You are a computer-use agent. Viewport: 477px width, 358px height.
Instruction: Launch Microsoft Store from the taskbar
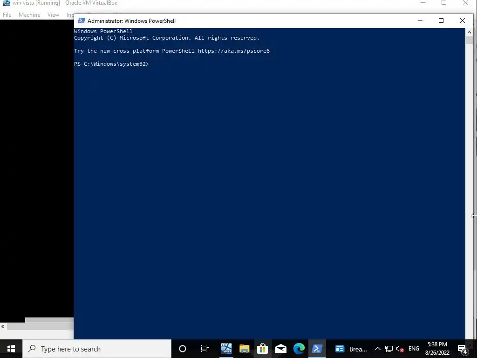(262, 349)
